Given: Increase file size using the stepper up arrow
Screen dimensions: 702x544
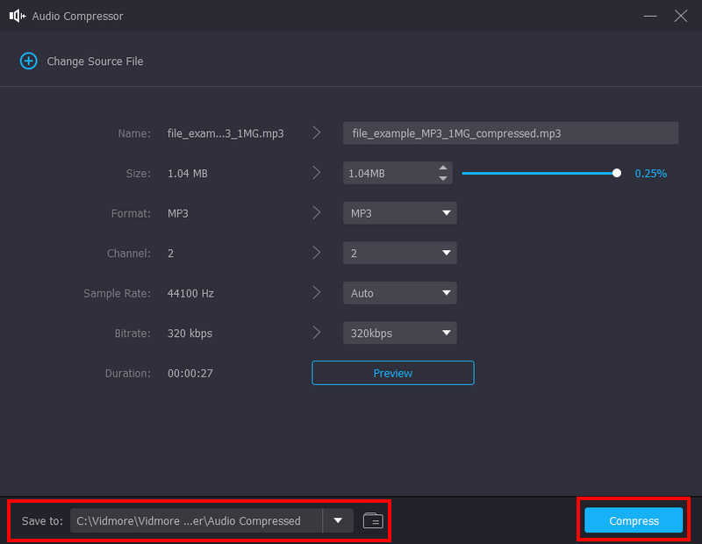Looking at the screenshot, I should tap(444, 168).
